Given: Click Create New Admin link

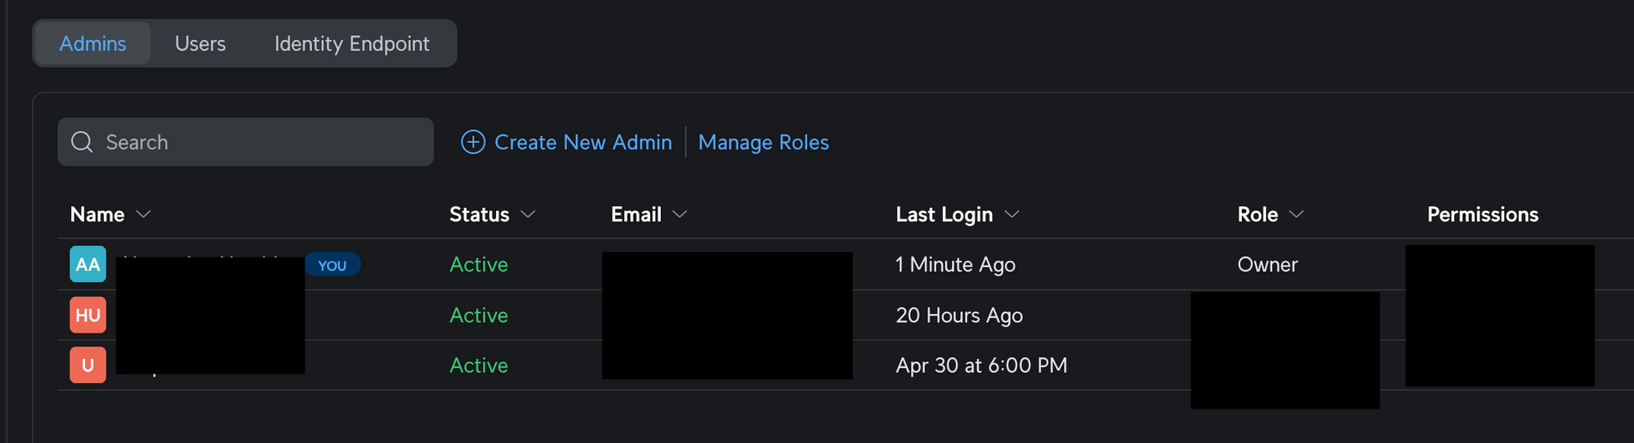Looking at the screenshot, I should pos(583,142).
